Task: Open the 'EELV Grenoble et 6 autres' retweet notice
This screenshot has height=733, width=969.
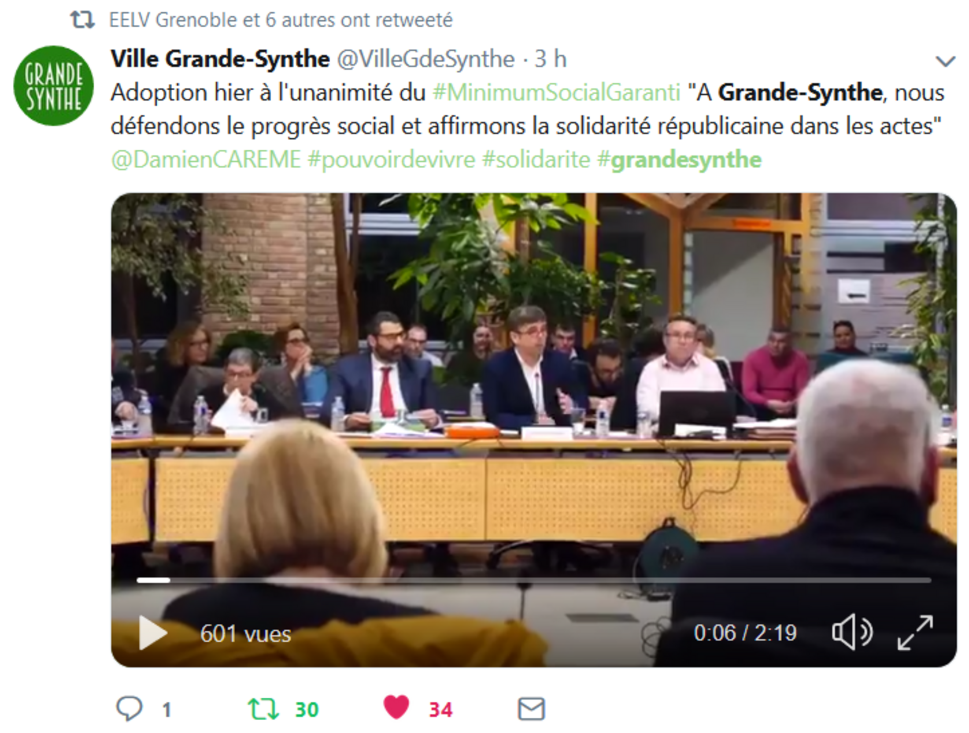Action: point(281,20)
